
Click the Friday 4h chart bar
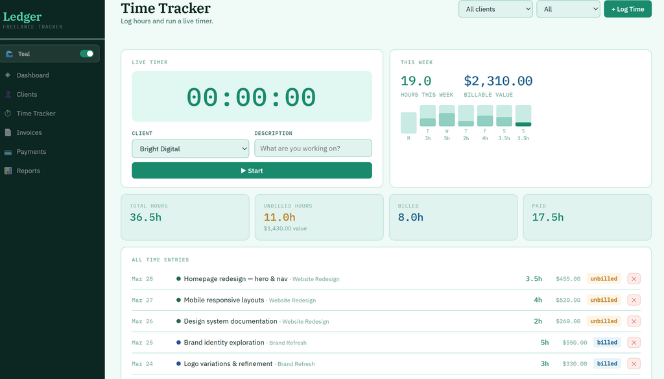485,116
